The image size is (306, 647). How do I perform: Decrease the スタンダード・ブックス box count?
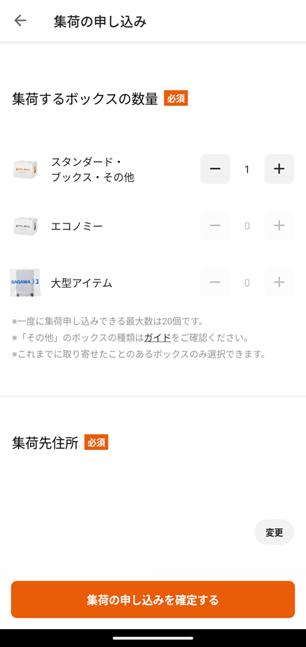coord(215,169)
